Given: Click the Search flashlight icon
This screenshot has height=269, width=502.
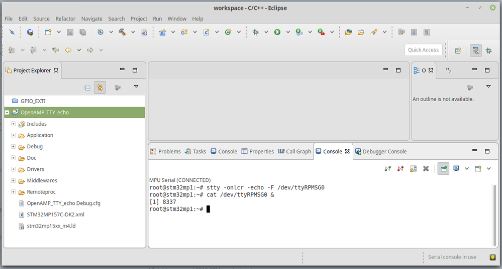Looking at the screenshot, I should pyautogui.click(x=374, y=32).
